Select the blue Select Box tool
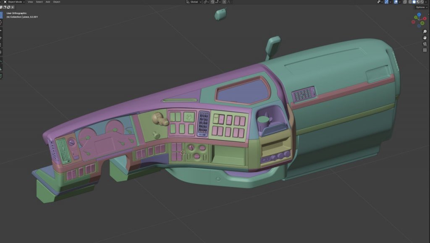The image size is (430, 243). (1, 16)
